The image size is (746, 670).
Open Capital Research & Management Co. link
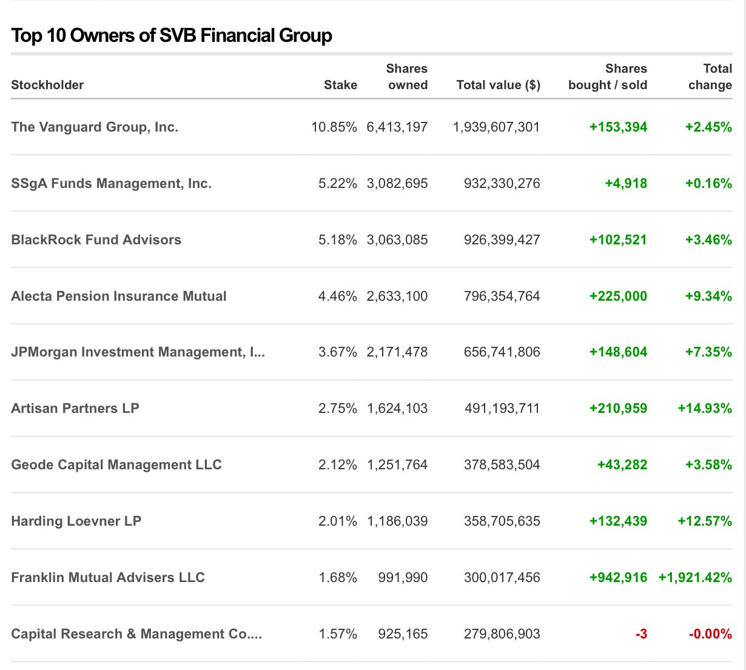[136, 634]
